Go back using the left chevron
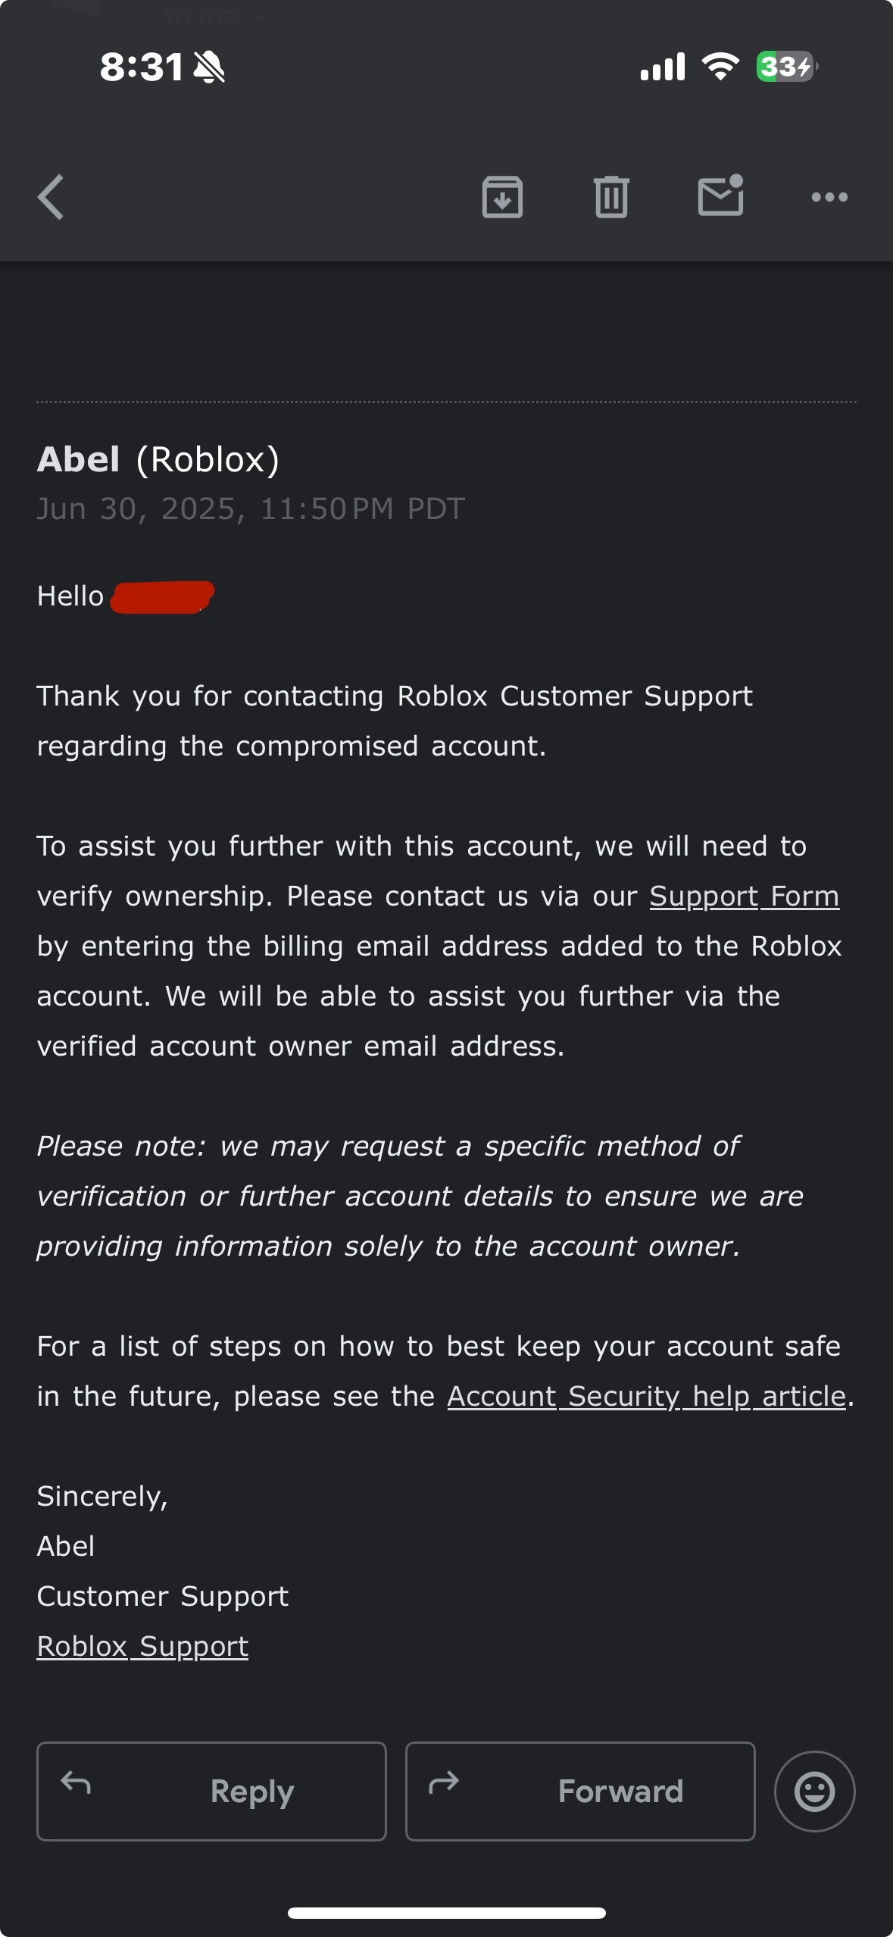Image resolution: width=893 pixels, height=1937 pixels. pos(51,197)
